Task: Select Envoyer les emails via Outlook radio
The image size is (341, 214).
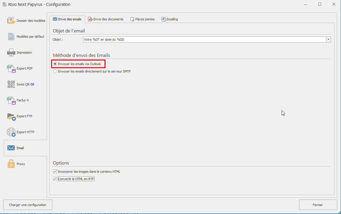Action: pyautogui.click(x=55, y=64)
